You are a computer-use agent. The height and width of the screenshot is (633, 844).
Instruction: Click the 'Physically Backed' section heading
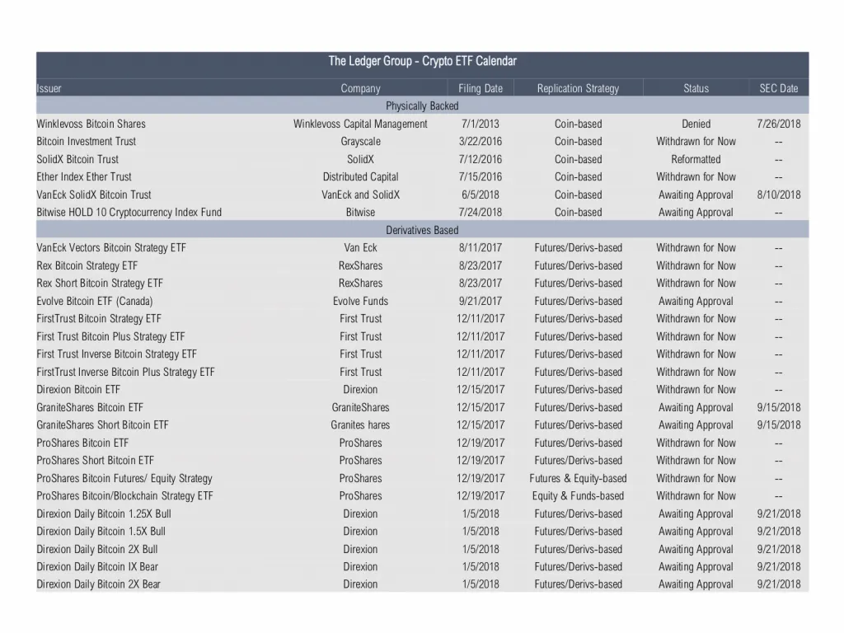pyautogui.click(x=423, y=106)
